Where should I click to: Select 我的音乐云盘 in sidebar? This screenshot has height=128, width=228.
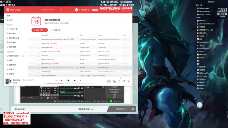pos(14,38)
